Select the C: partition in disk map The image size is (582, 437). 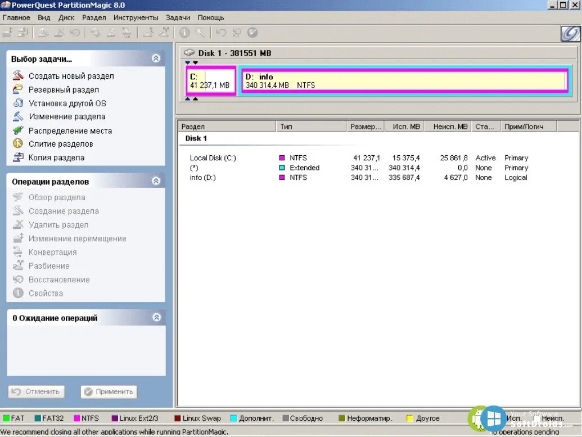[211, 80]
